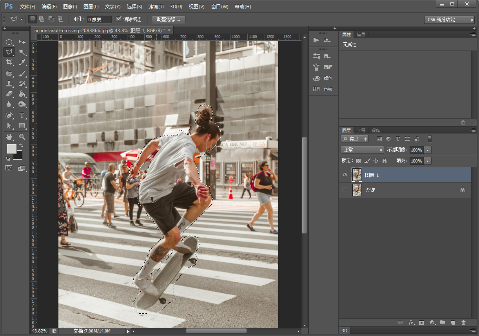479x336 pixels.
Task: Show the 背景 layer visibility box
Action: [x=345, y=190]
